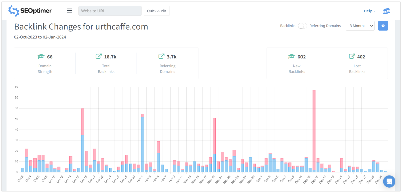The height and width of the screenshot is (193, 402).
Task: Open the user account icon
Action: click(x=386, y=11)
